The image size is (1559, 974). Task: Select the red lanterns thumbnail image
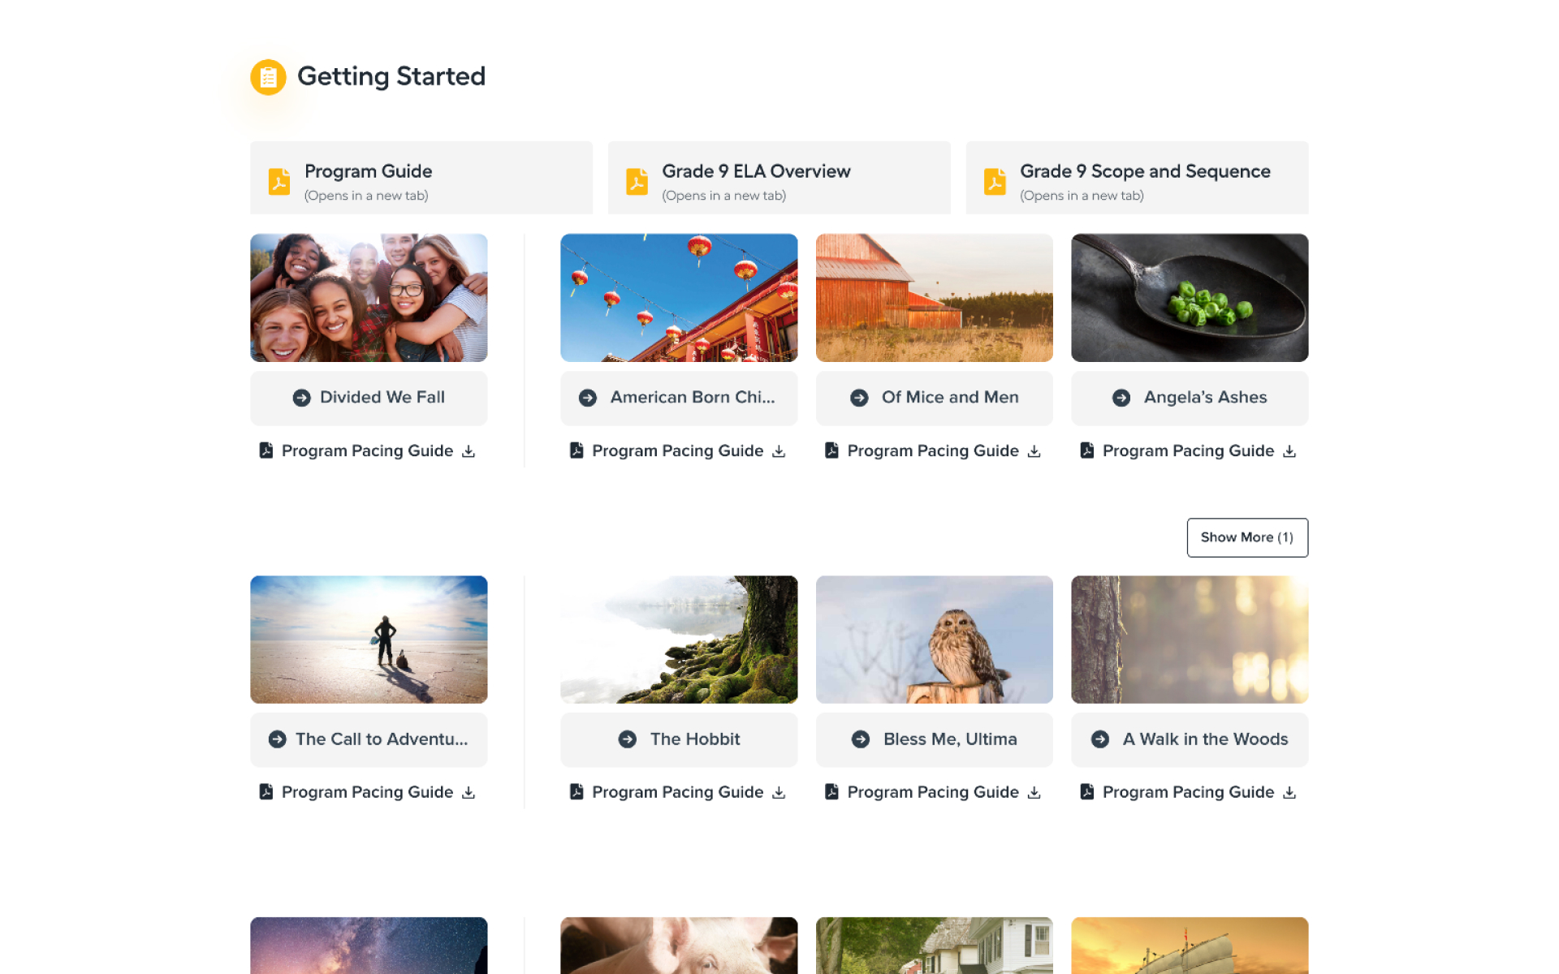pos(679,298)
